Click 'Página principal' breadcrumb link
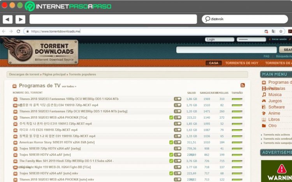 (54, 74)
